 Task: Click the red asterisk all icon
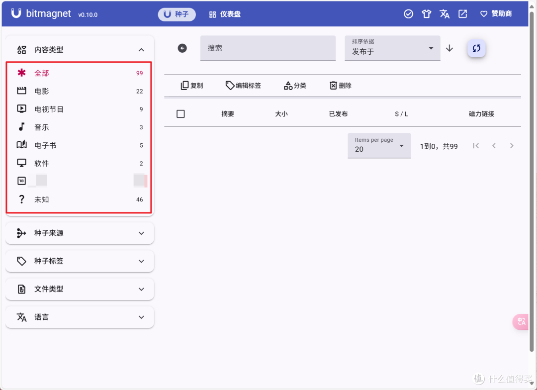click(21, 73)
